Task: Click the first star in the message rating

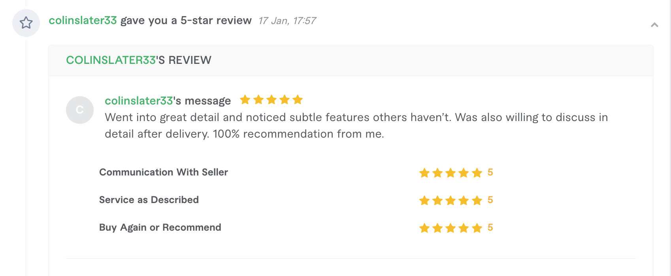Action: pos(245,100)
